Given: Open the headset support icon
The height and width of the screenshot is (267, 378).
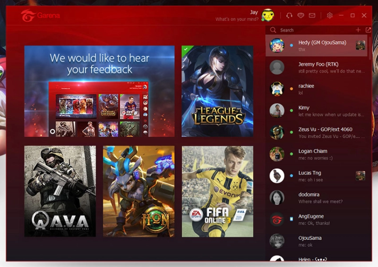Looking at the screenshot, I should [x=289, y=16].
